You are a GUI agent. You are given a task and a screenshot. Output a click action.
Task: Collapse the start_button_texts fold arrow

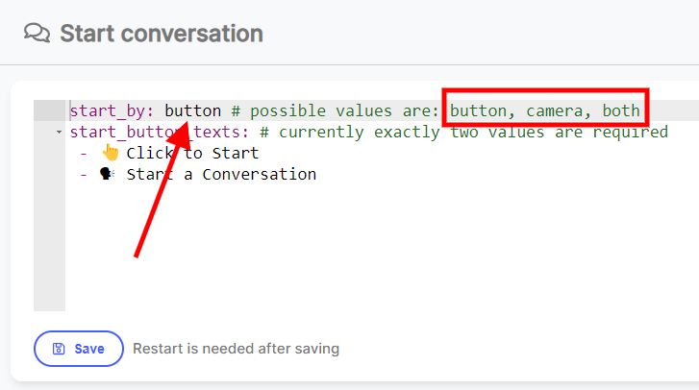point(59,133)
